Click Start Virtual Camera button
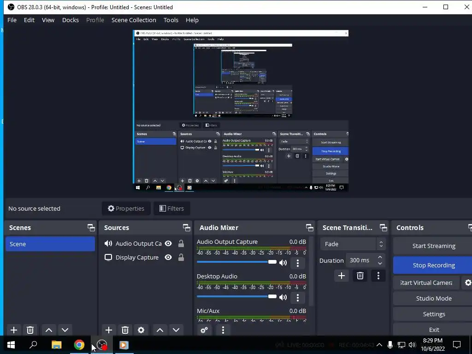This screenshot has height=354, width=472. [x=426, y=283]
